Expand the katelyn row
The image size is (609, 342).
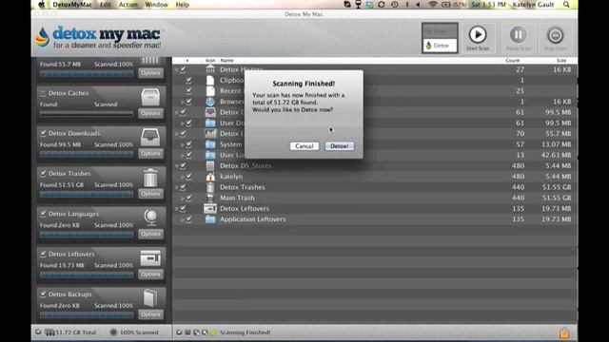click(x=182, y=177)
